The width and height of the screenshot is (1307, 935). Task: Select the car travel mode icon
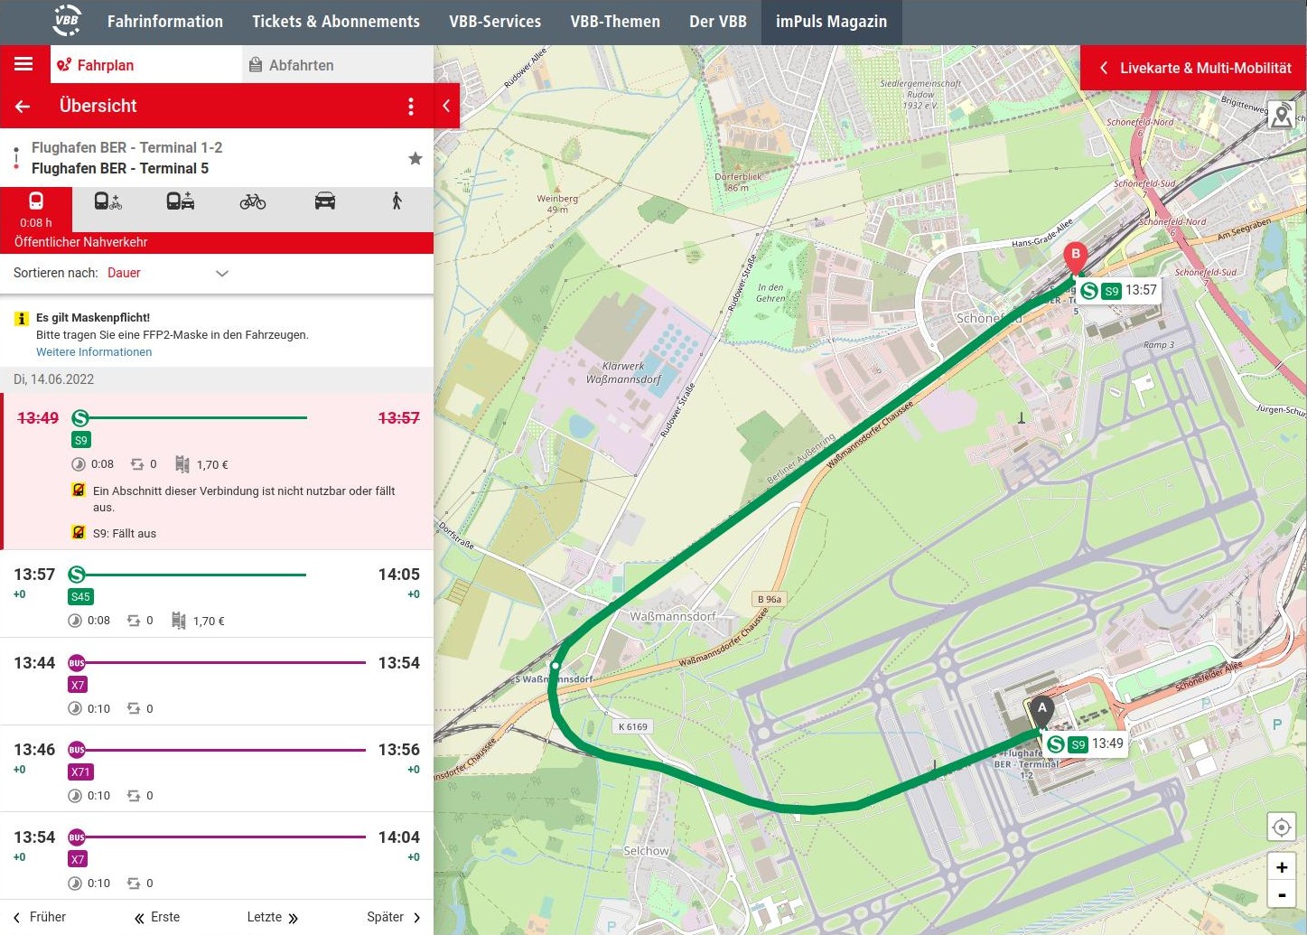[x=325, y=201]
